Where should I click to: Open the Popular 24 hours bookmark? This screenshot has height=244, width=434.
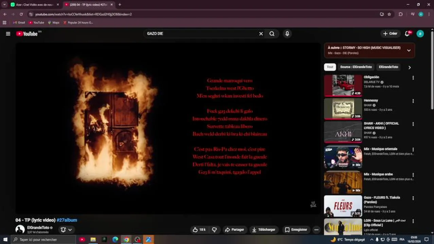click(78, 22)
